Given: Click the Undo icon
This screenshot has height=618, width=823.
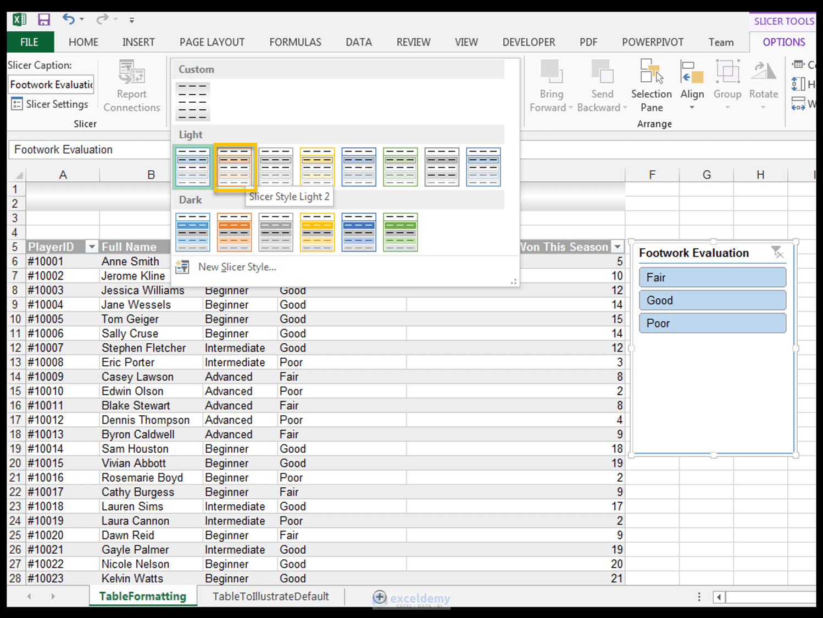Looking at the screenshot, I should [x=68, y=19].
